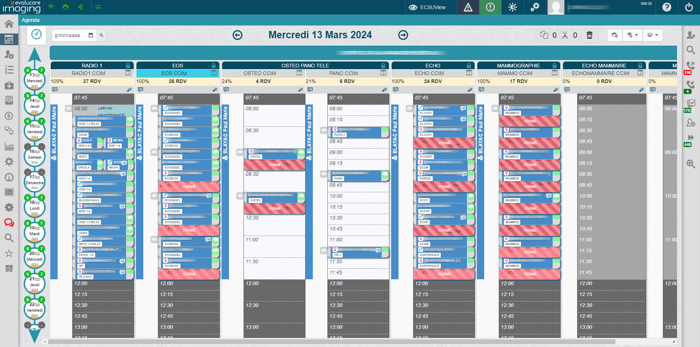The height and width of the screenshot is (347, 700).
Task: Open incoming calls icon with 4 badge
Action: click(x=691, y=84)
